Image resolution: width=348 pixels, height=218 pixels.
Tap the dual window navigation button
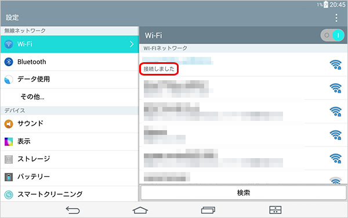point(275,210)
